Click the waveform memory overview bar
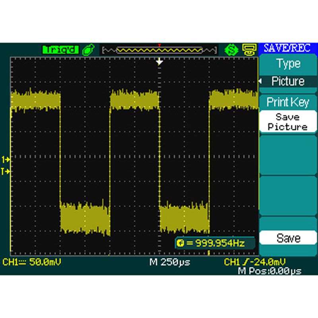Image resolution: width=318 pixels, height=318 pixels. (x=160, y=50)
